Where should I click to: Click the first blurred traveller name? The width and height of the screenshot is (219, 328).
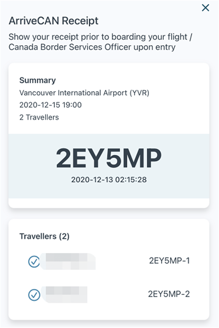(68, 261)
